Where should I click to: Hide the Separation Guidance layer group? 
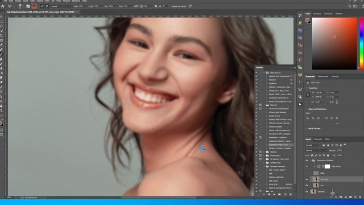[307, 161]
